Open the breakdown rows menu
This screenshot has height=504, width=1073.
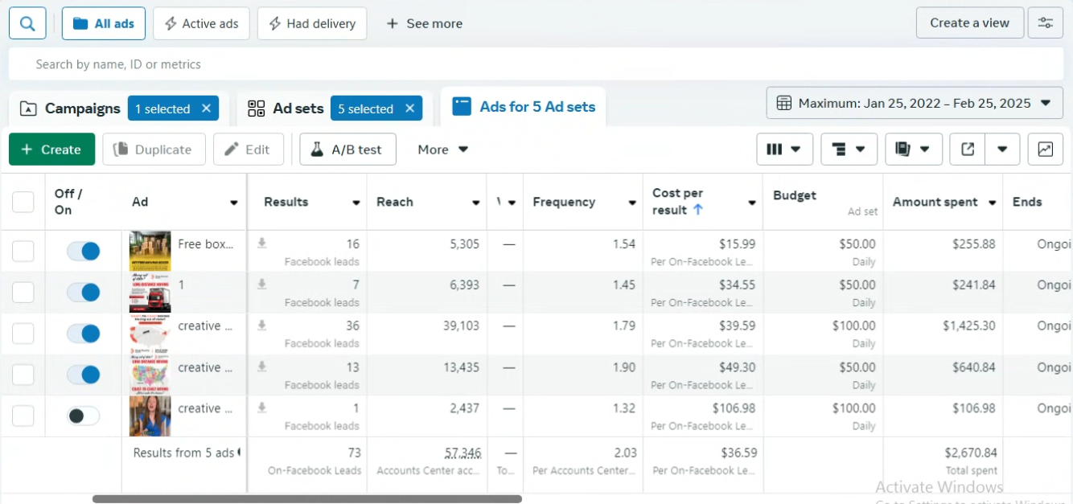(x=849, y=150)
